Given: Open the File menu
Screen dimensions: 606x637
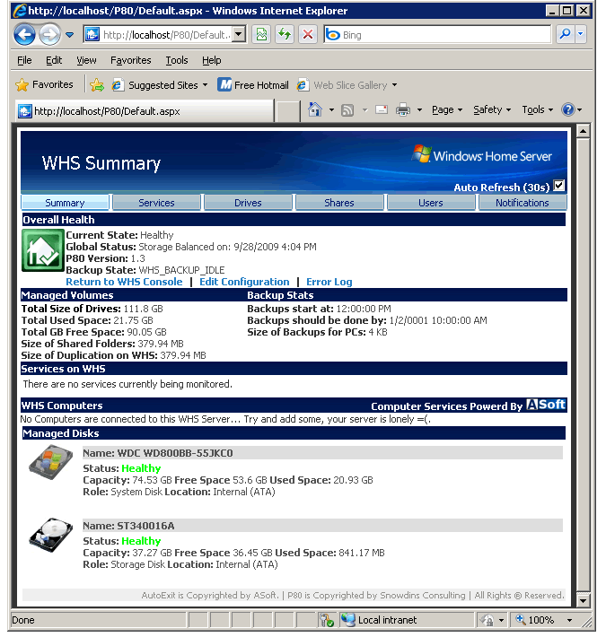Looking at the screenshot, I should [24, 60].
